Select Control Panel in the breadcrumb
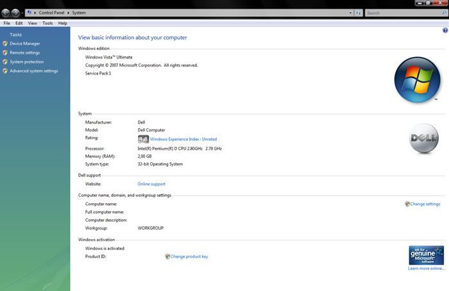The width and height of the screenshot is (449, 291). pyautogui.click(x=51, y=13)
